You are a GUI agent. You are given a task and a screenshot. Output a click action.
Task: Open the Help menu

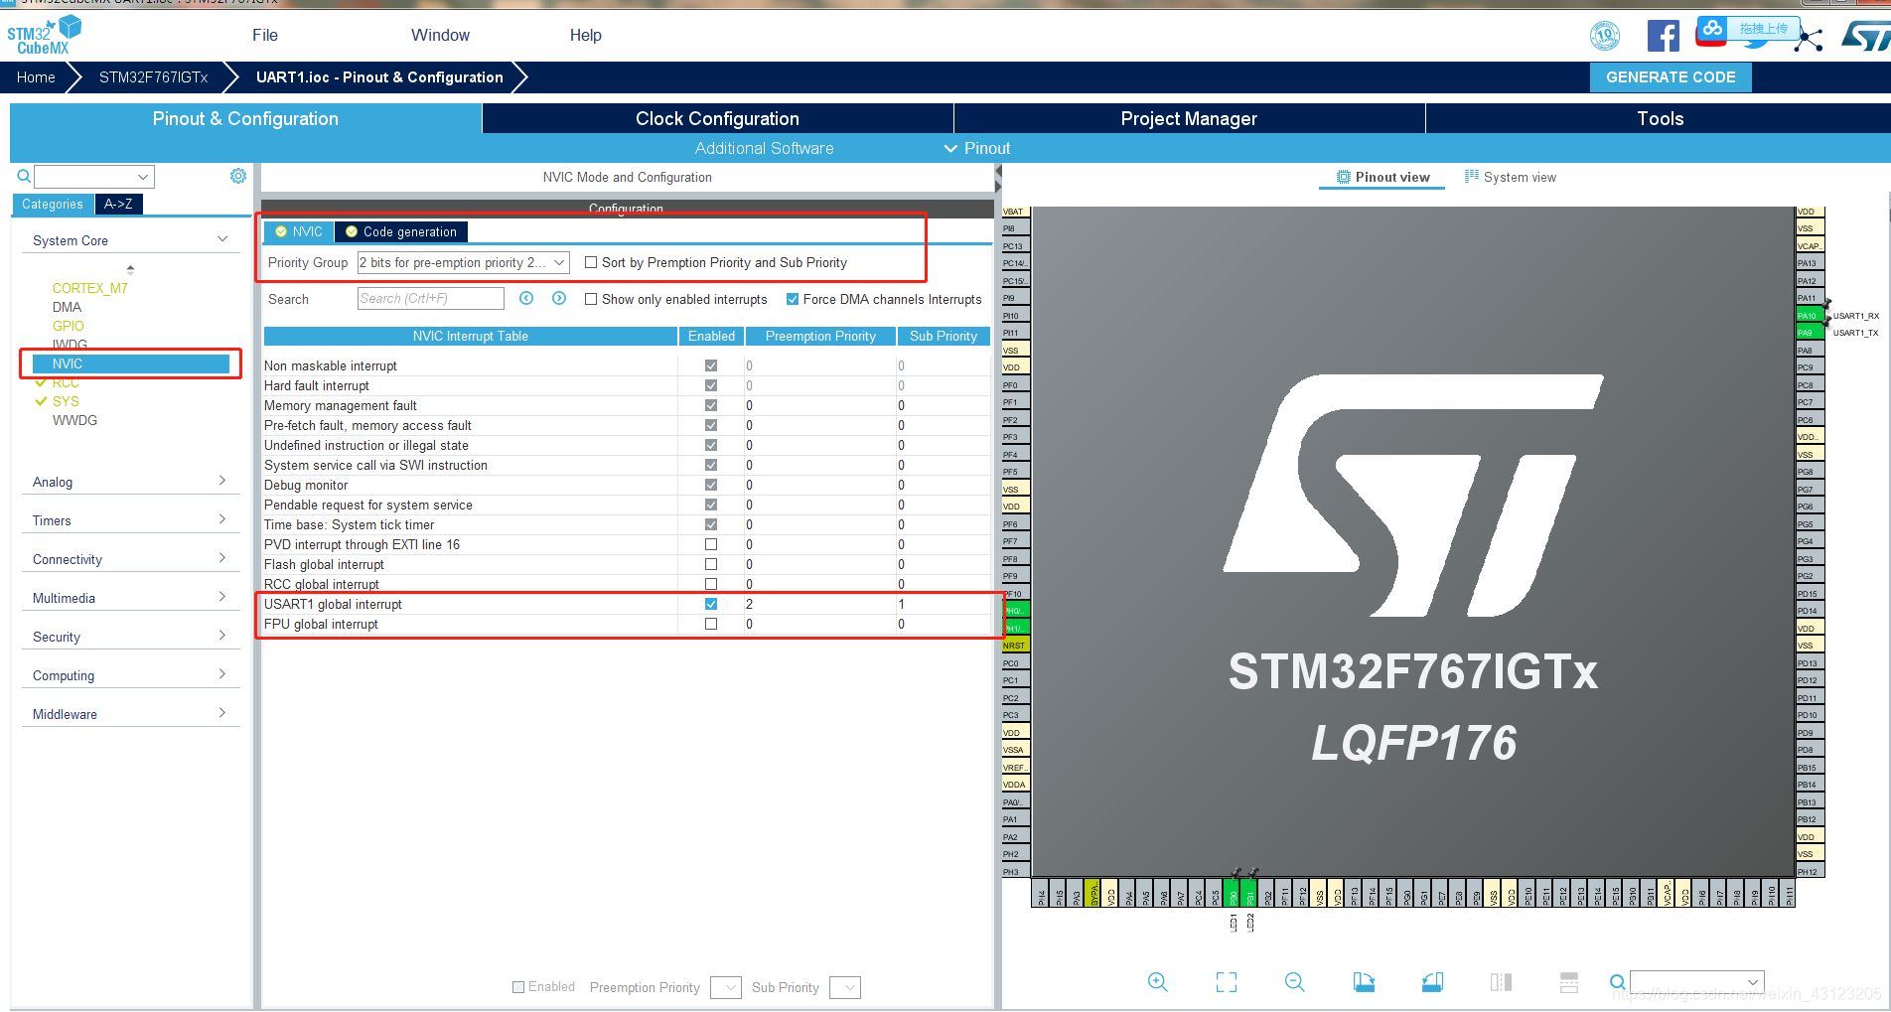click(x=585, y=35)
